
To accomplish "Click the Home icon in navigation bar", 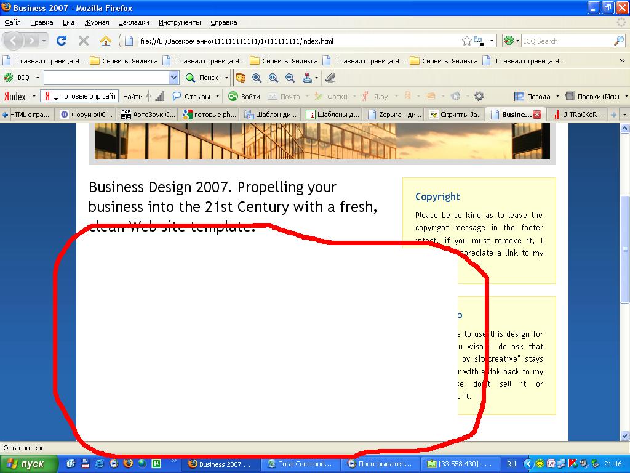I will (106, 41).
